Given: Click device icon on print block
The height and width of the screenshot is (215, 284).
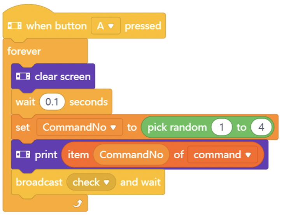Looking at the screenshot, I should pyautogui.click(x=23, y=154).
